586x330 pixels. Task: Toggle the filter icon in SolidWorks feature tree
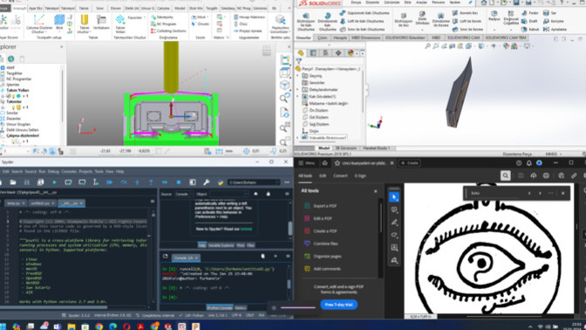299,61
